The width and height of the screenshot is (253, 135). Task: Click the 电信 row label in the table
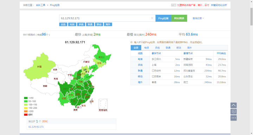click(140, 59)
